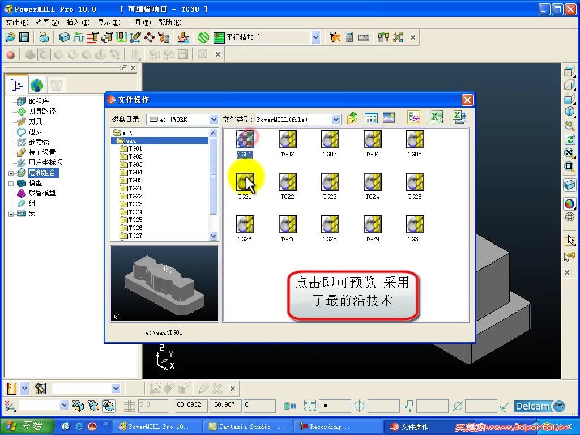The height and width of the screenshot is (435, 580).
Task: Select NC程序 in the explorer tree
Action: 39,101
